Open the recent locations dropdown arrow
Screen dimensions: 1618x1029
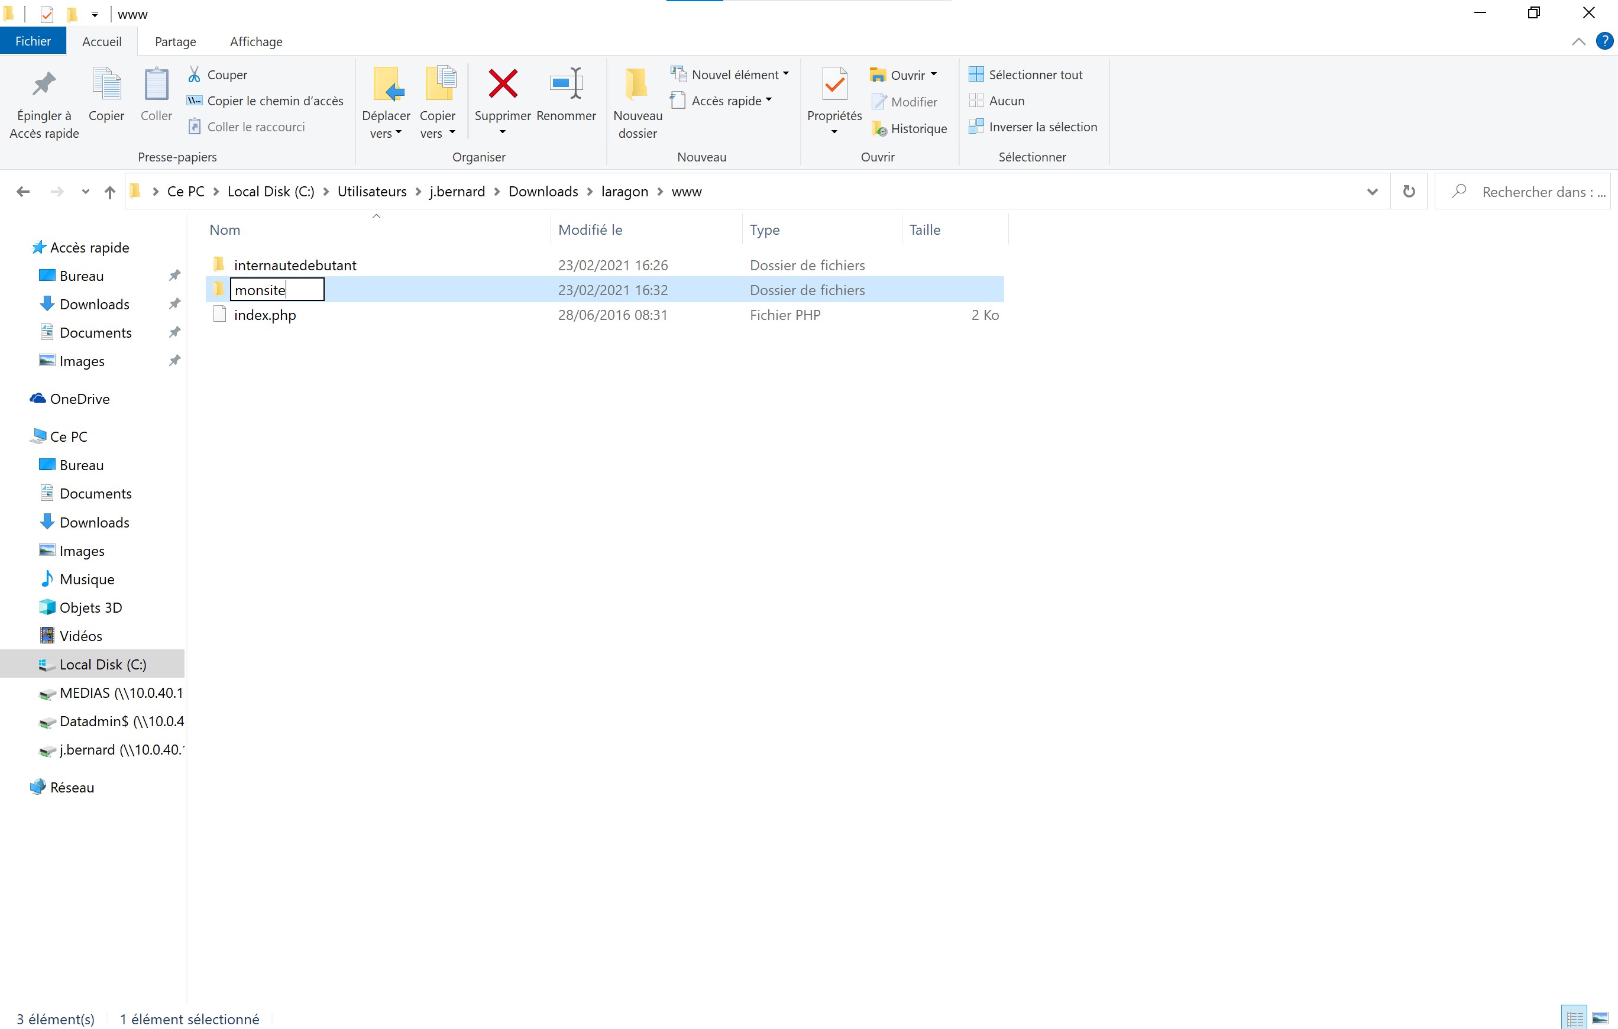(x=85, y=192)
